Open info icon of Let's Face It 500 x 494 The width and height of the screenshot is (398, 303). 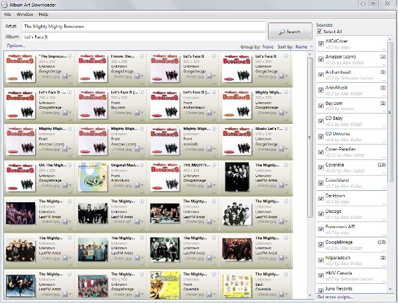pos(286,56)
